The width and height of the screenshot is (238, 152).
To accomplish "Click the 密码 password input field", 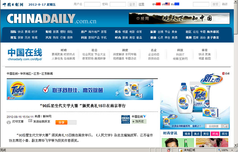I will point(117,4).
